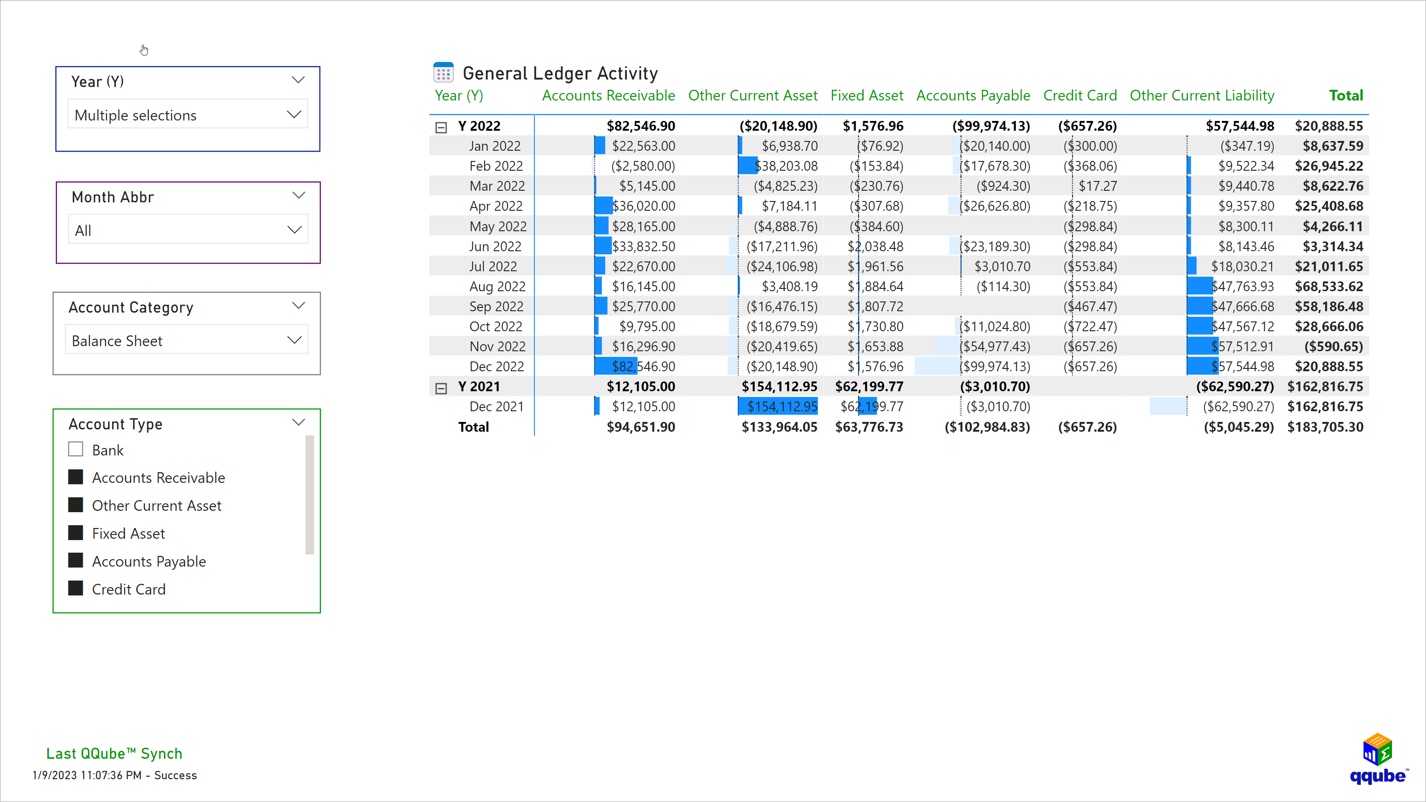Click the calendar icon beside General Ledger Activity title
This screenshot has width=1426, height=802.
click(443, 72)
